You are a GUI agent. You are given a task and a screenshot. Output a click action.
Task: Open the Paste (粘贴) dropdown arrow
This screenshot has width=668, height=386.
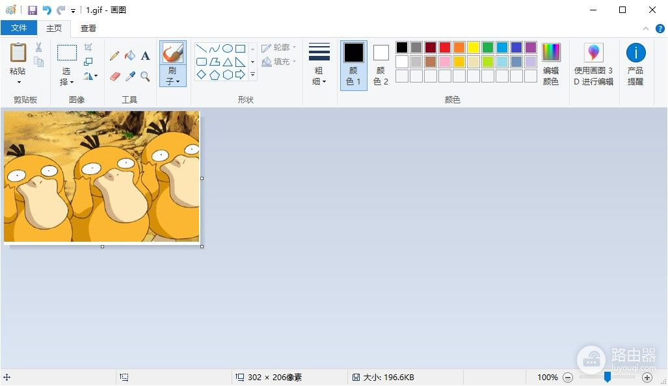tap(18, 82)
